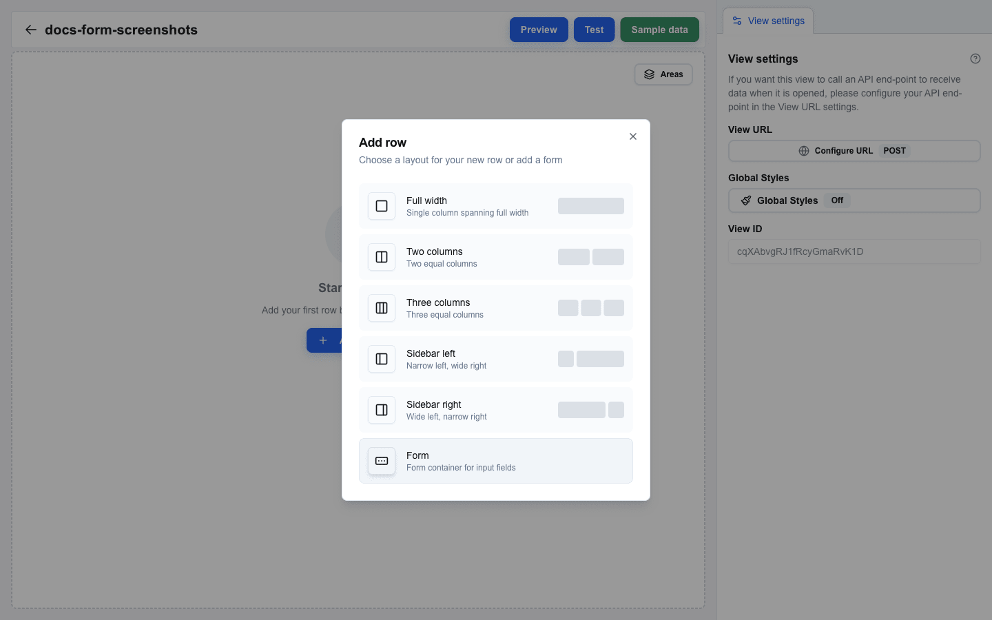The image size is (992, 620).
Task: Open the Areas panel button
Action: point(663,74)
